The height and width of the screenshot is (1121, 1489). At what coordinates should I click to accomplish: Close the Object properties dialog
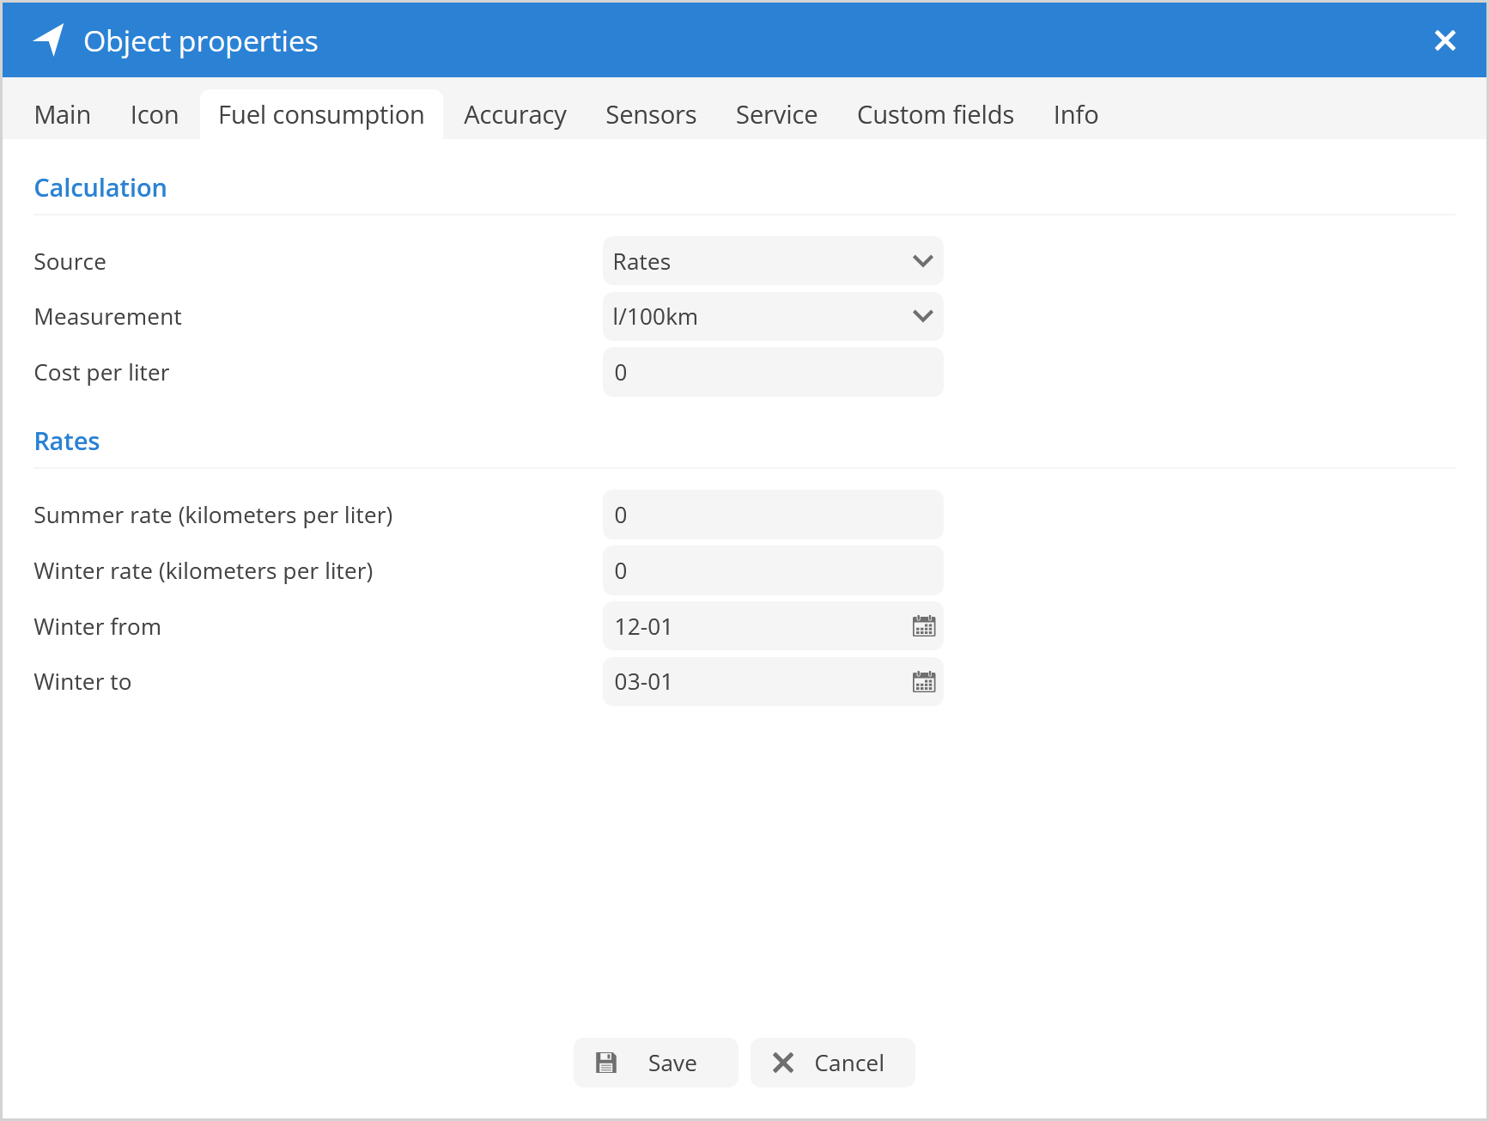tap(1444, 40)
